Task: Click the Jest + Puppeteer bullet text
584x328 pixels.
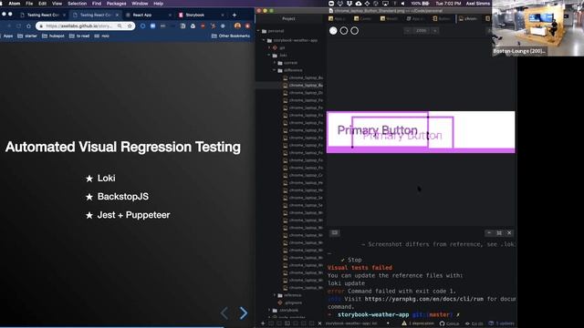Action: 133,215
